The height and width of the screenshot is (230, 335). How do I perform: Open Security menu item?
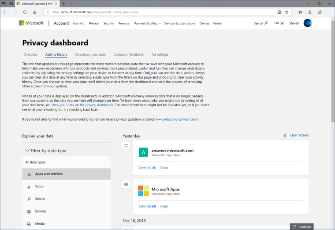pyautogui.click(x=108, y=23)
